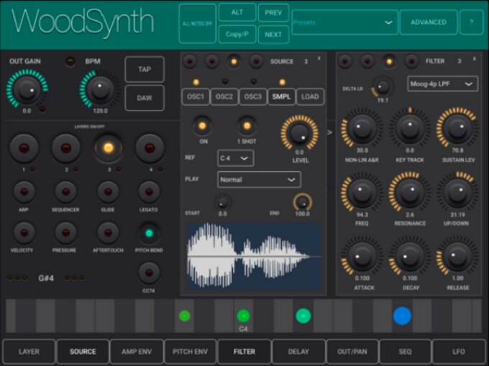Enable the 1 SHOT toggle
This screenshot has width=489, height=366.
click(x=247, y=127)
